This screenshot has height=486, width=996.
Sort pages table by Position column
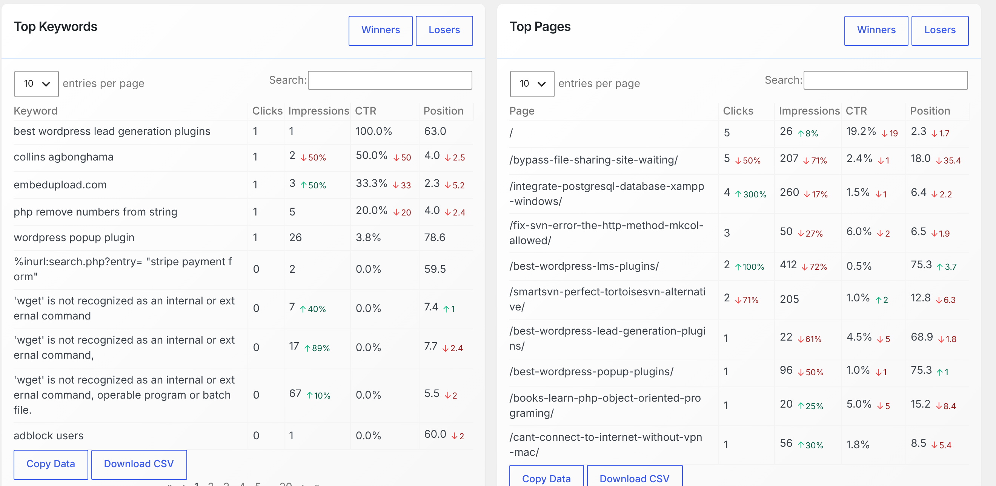pos(930,111)
